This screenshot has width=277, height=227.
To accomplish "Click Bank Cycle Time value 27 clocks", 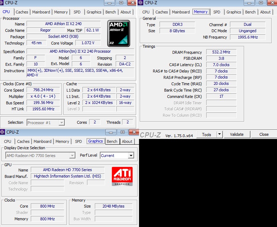I will click(x=221, y=90).
